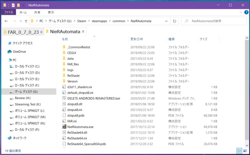Click the search magnifier icon
The image size is (250, 155).
(187, 21)
